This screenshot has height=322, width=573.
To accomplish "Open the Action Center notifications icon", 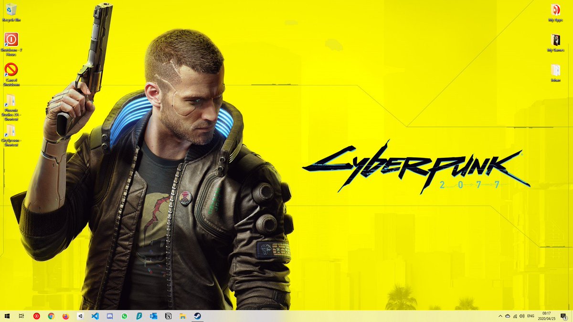I will (564, 316).
